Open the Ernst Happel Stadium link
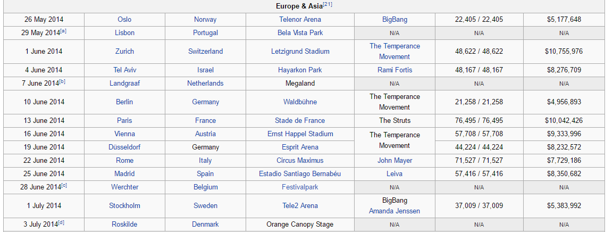Image resolution: width=613 pixels, height=232 pixels. tap(300, 134)
